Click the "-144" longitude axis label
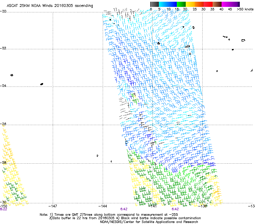255x224 pixels. coord(103,206)
